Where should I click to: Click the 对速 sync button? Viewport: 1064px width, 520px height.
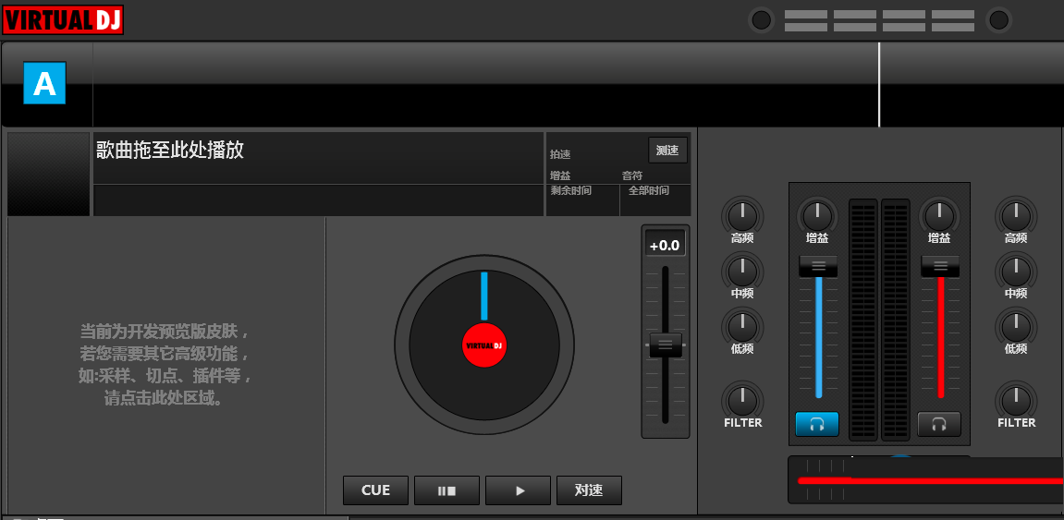point(589,490)
